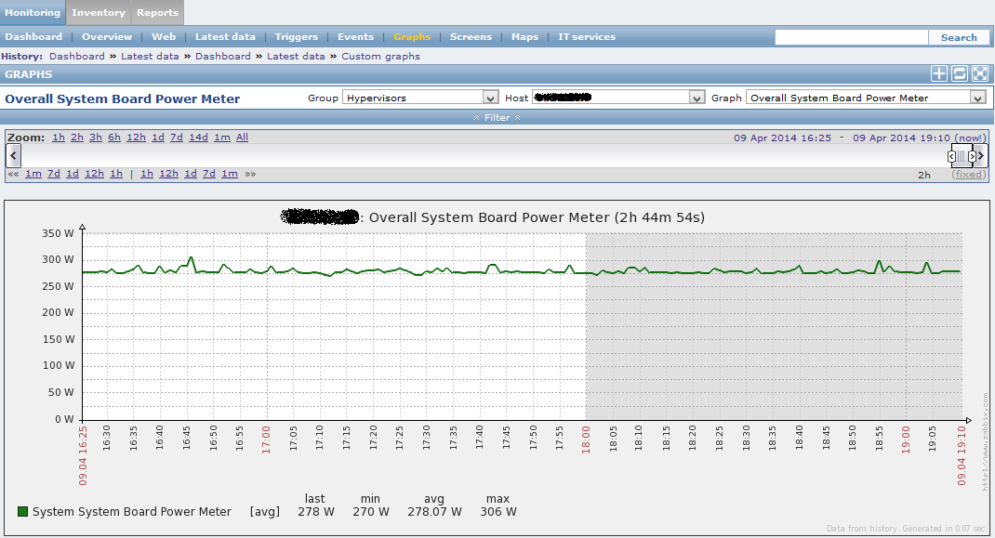Zoom graph to 6h
The image size is (995, 538).
[114, 137]
